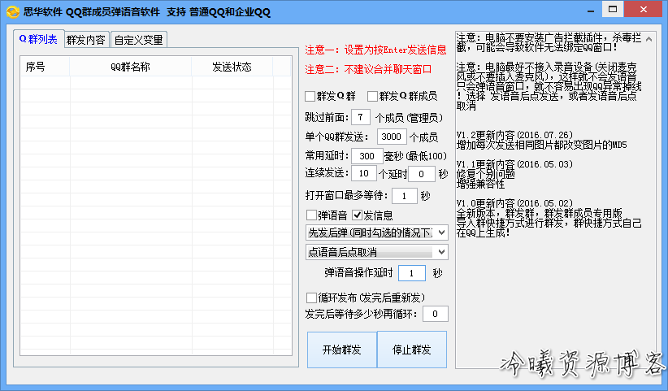The height and width of the screenshot is (391, 668).
Task: Switch to the Q群列表 tab
Action: pos(38,39)
